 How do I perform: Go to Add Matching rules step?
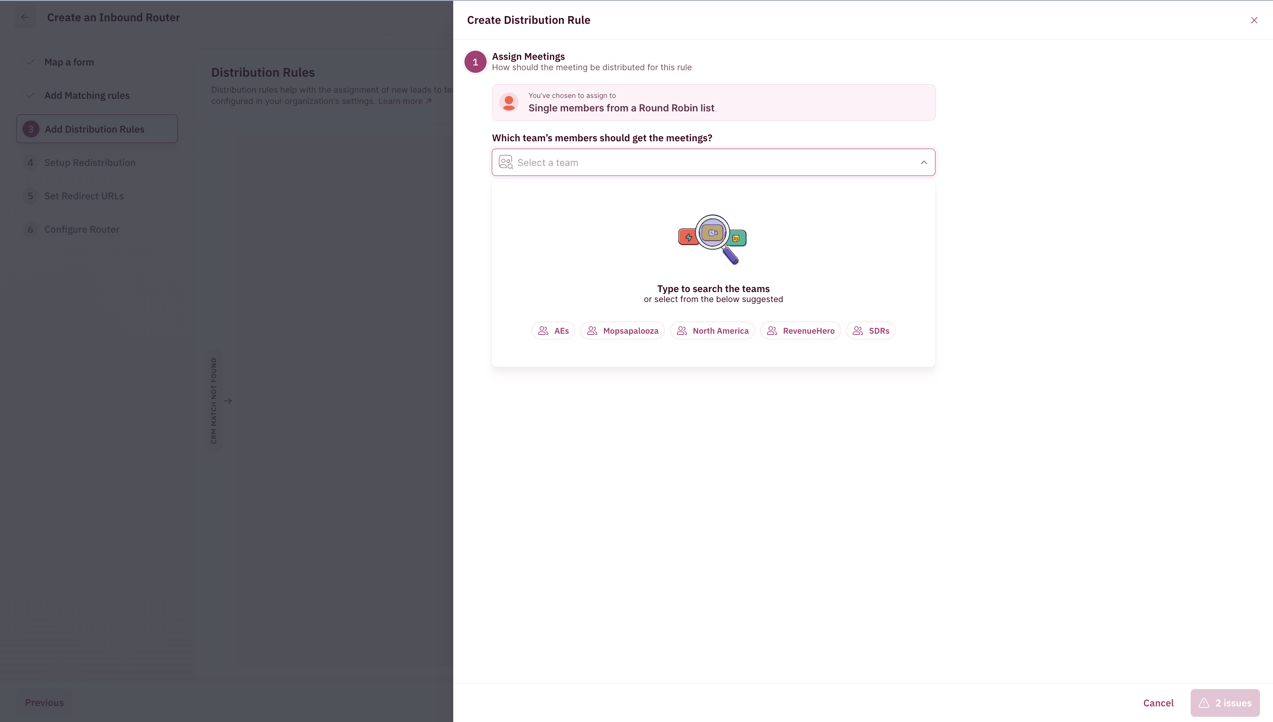[x=87, y=95]
